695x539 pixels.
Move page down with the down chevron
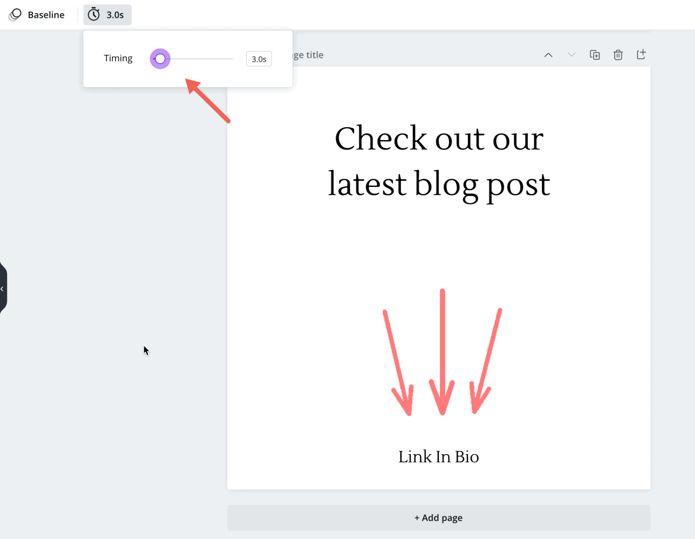pos(572,55)
